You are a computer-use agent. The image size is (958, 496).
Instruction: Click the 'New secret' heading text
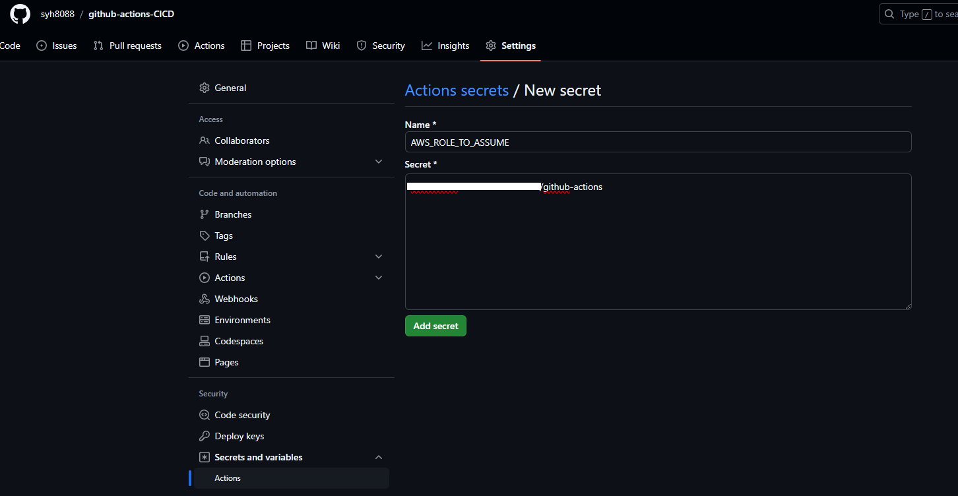(562, 90)
